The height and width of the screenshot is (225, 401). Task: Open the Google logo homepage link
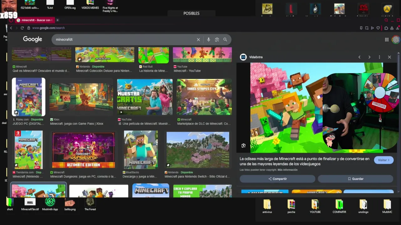click(x=33, y=39)
